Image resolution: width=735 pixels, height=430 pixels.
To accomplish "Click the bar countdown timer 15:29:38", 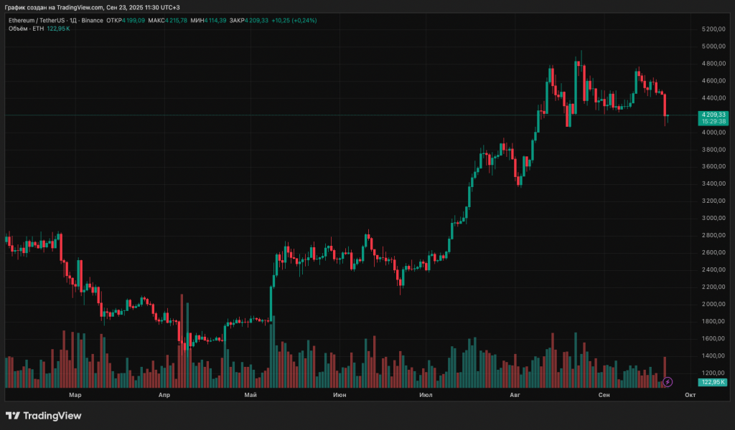I will click(x=713, y=122).
